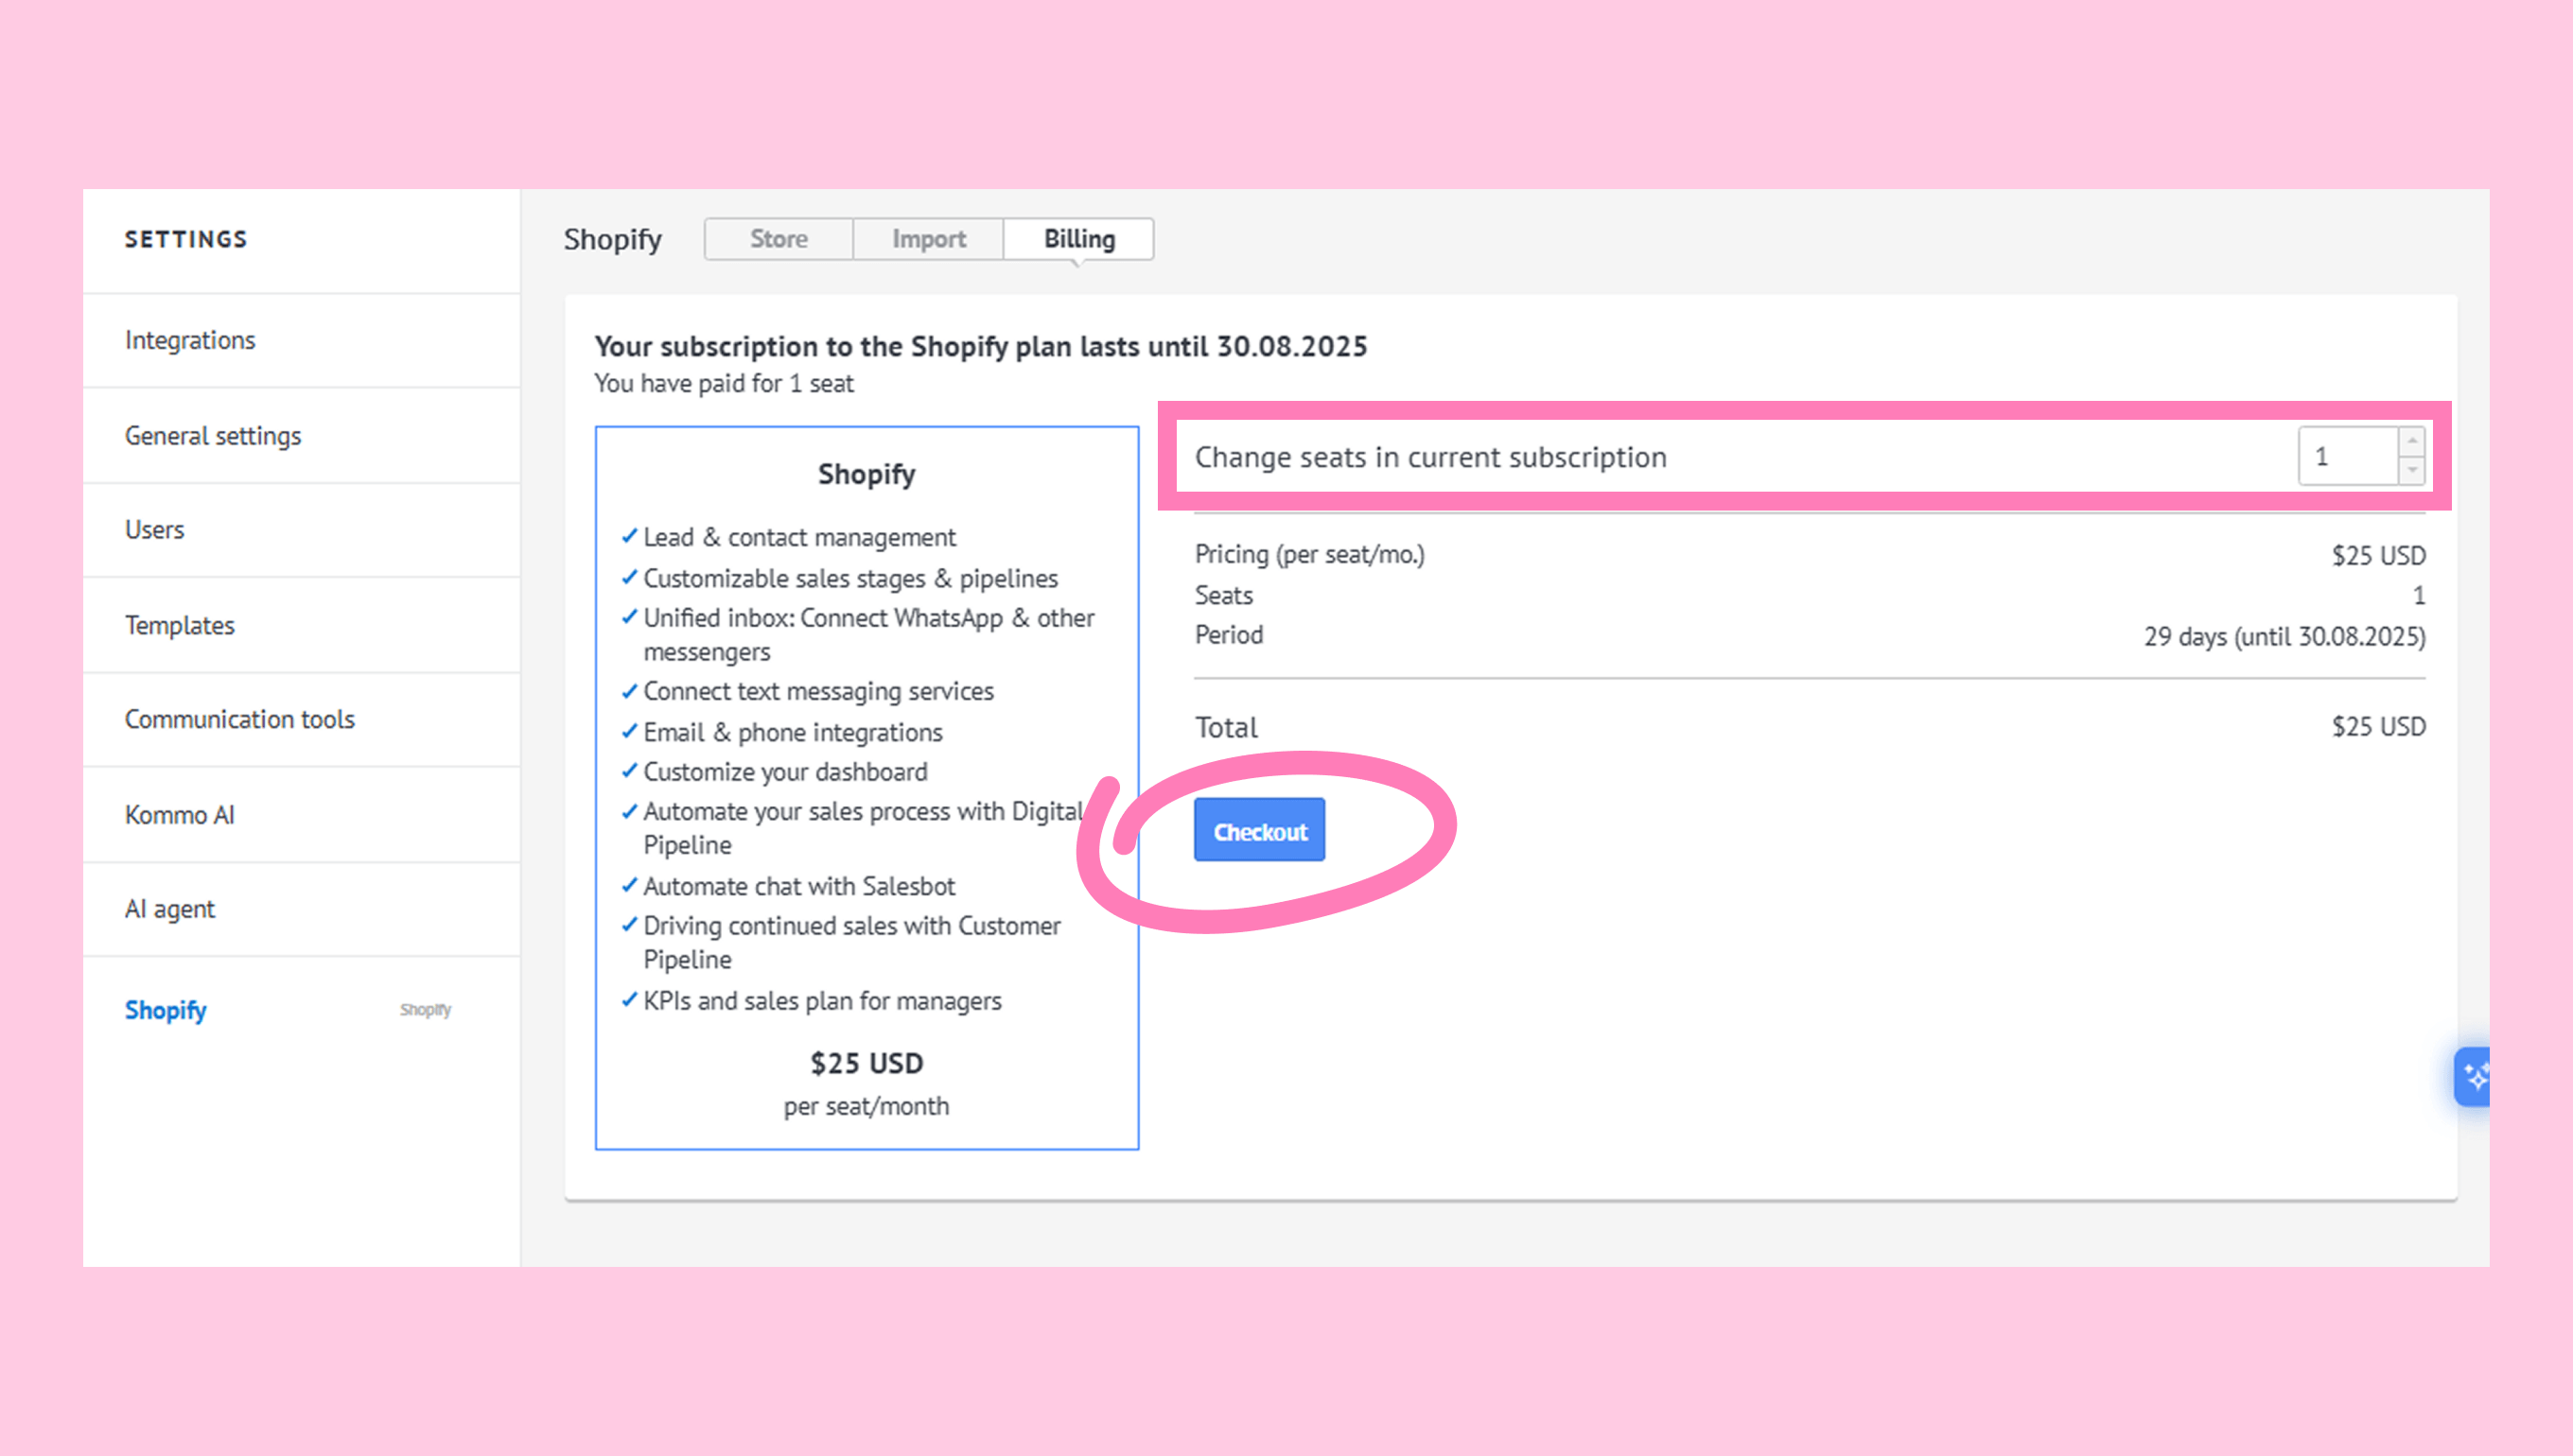This screenshot has width=2573, height=1456.
Task: Click the seats number input field
Action: click(2348, 456)
